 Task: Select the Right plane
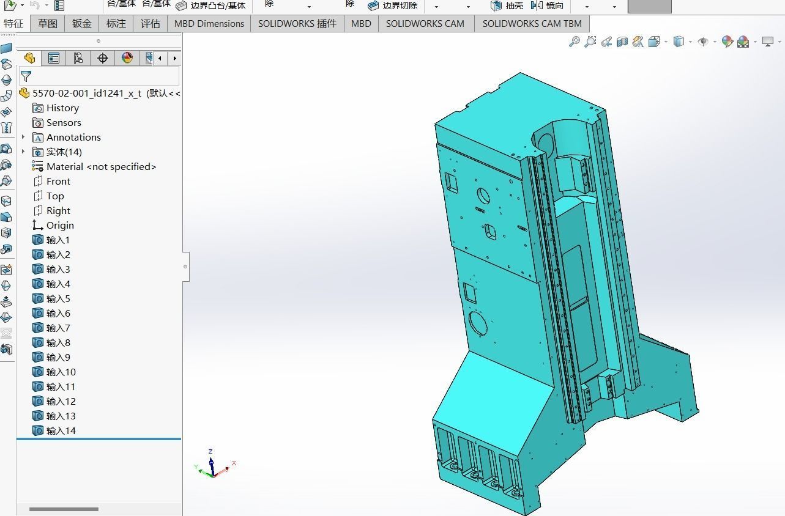click(x=58, y=210)
